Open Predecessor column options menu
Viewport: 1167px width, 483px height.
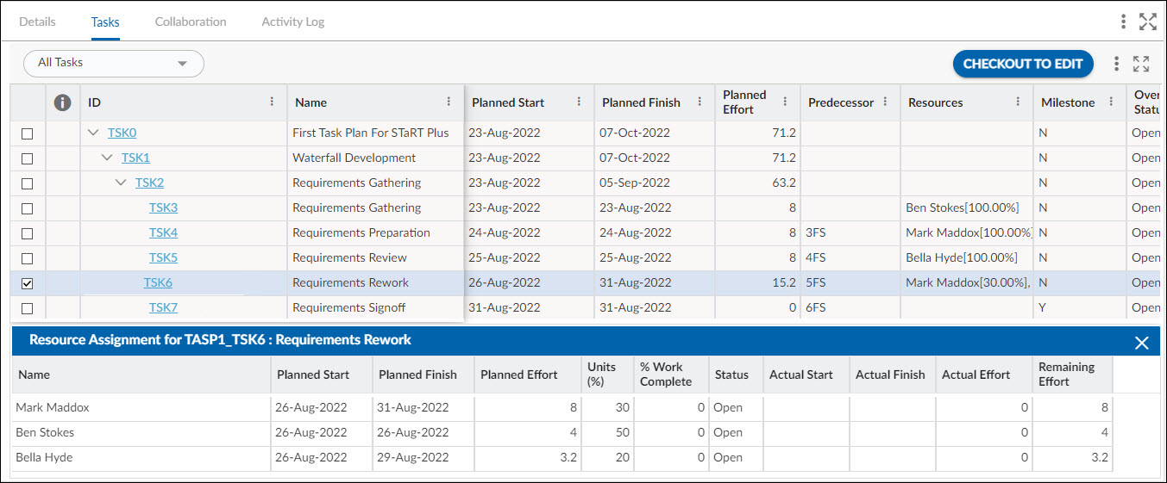pyautogui.click(x=885, y=102)
